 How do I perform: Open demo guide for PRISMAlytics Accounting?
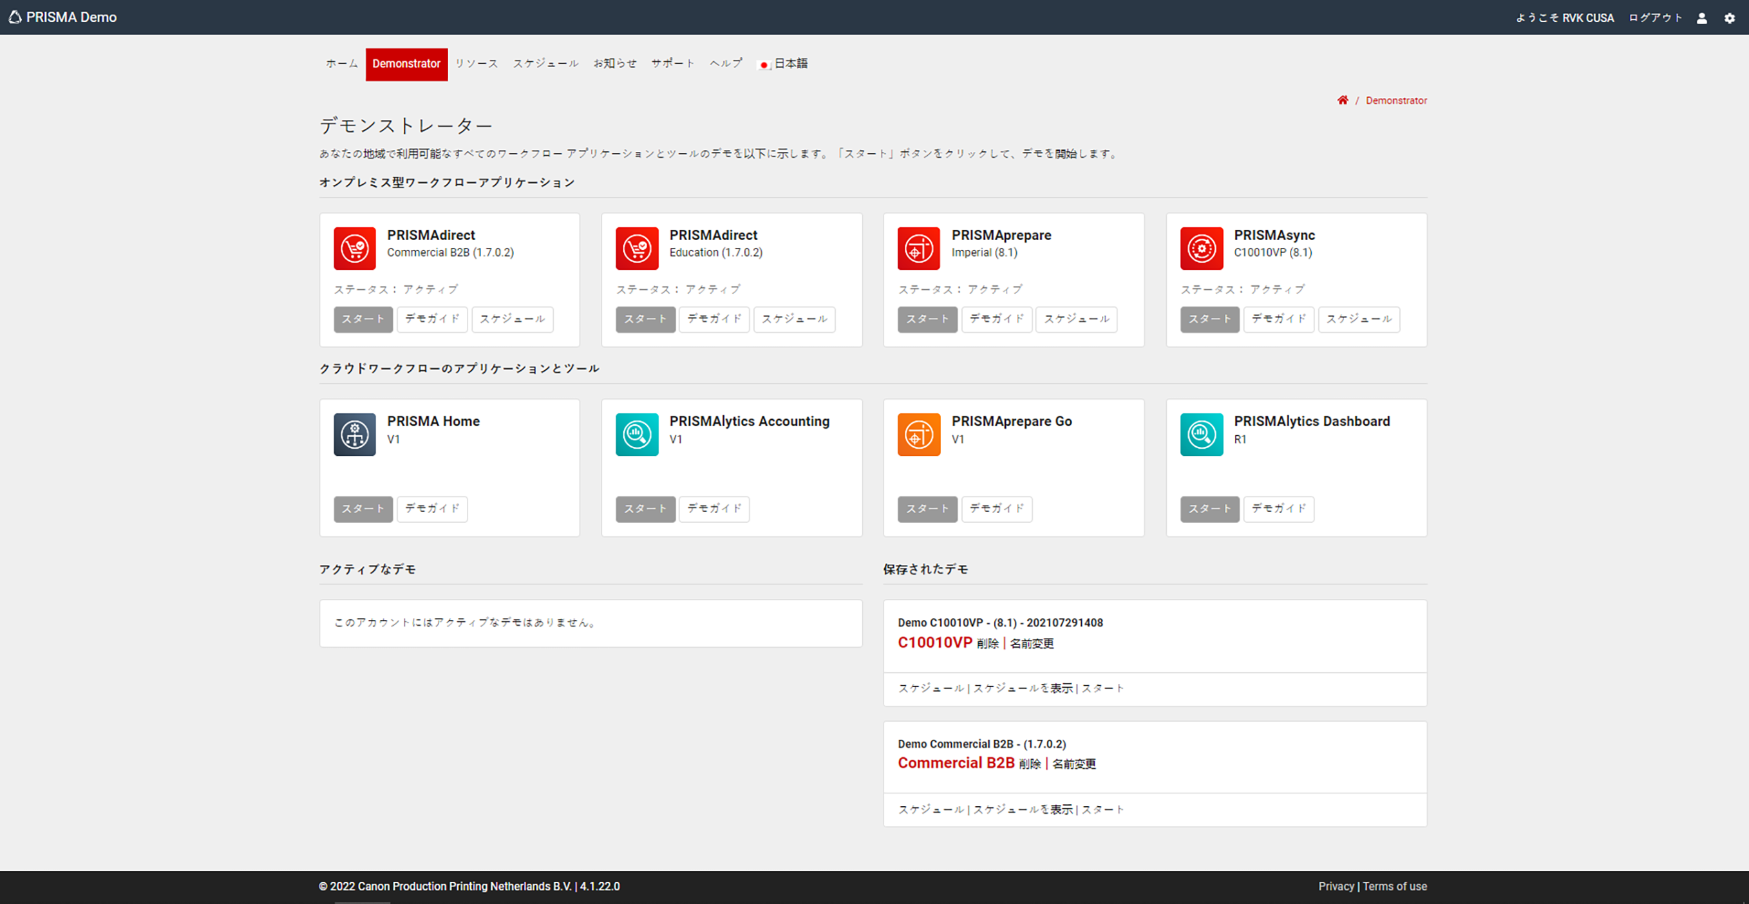[x=714, y=509]
